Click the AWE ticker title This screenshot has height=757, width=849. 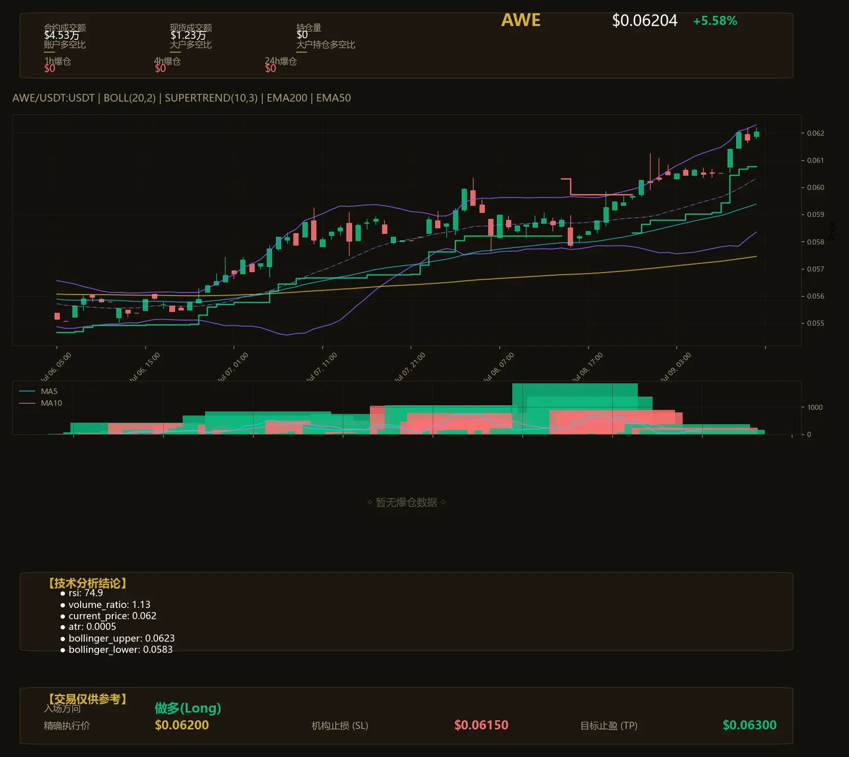click(x=520, y=20)
